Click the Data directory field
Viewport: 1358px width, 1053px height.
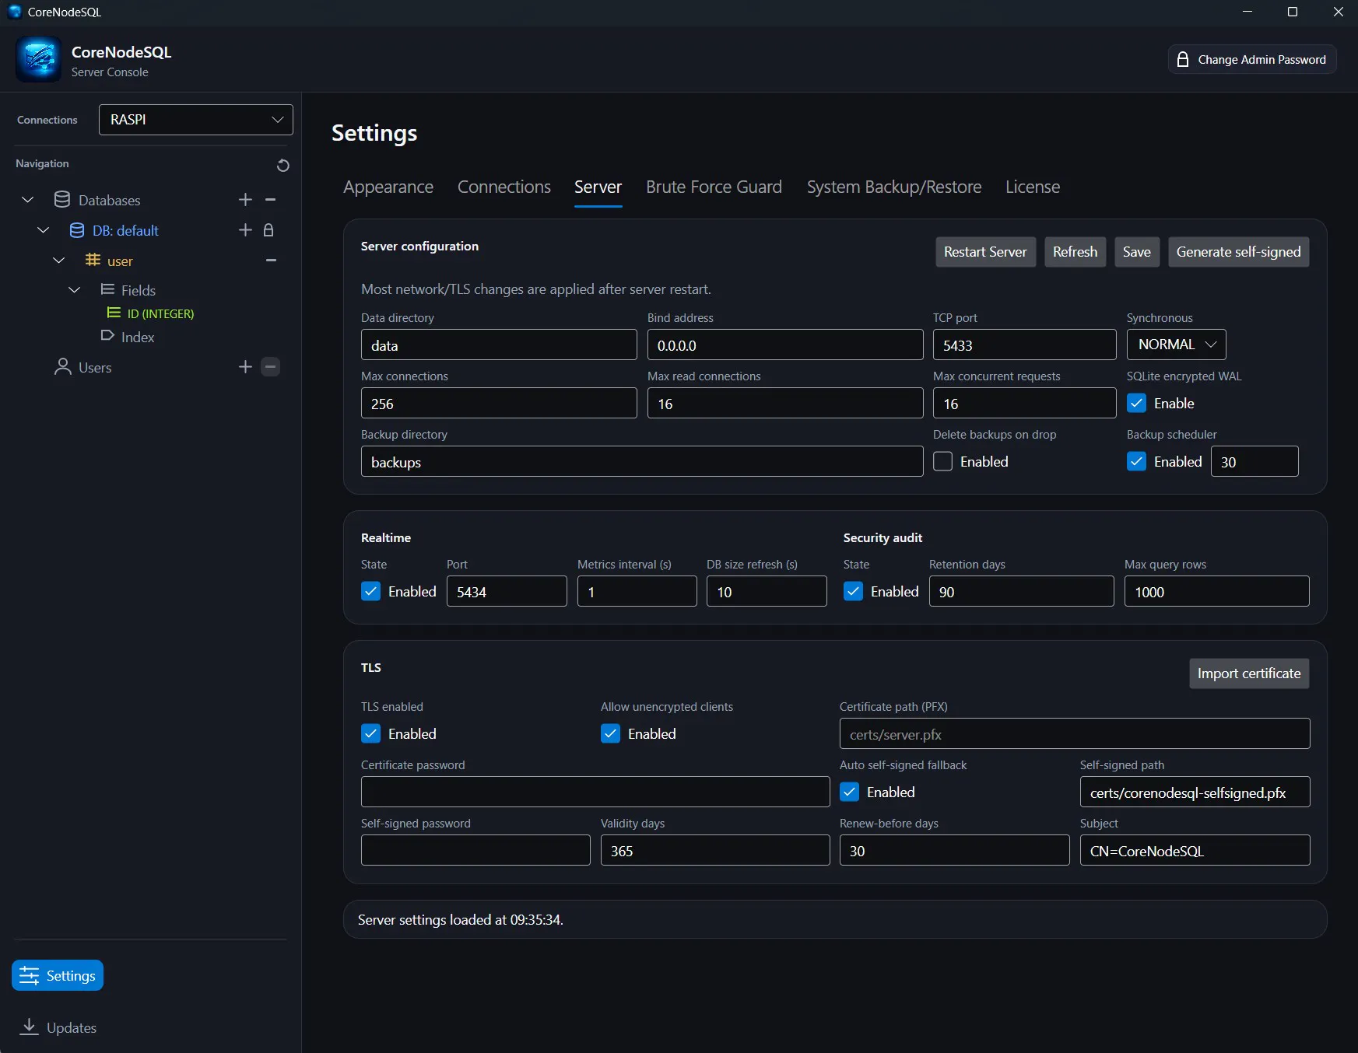point(499,345)
